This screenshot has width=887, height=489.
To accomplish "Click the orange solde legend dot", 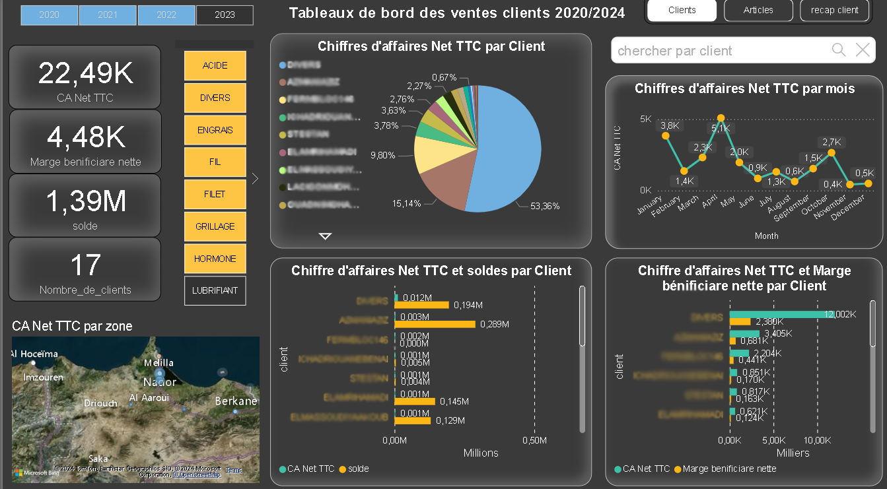I will 342,469.
